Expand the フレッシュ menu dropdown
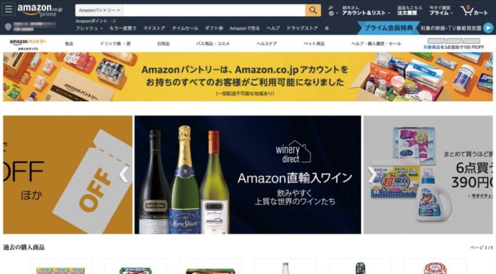The width and height of the screenshot is (496, 274). [89, 28]
